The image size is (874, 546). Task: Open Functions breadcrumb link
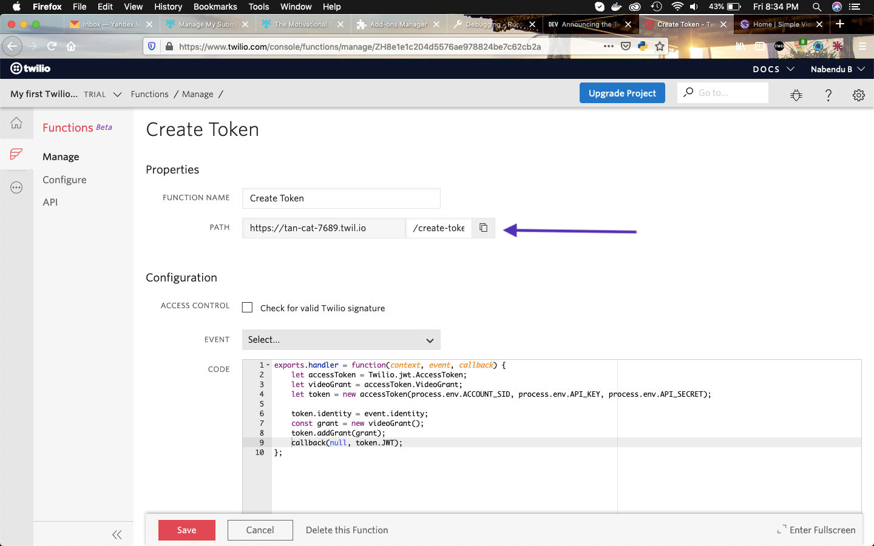pyautogui.click(x=149, y=94)
